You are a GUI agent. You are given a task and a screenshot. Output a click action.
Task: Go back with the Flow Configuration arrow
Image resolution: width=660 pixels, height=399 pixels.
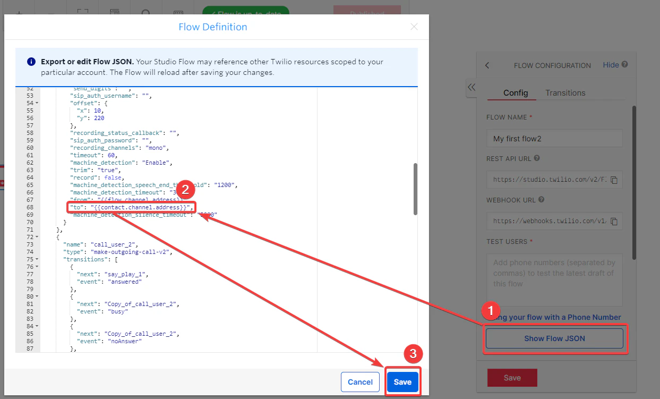487,65
